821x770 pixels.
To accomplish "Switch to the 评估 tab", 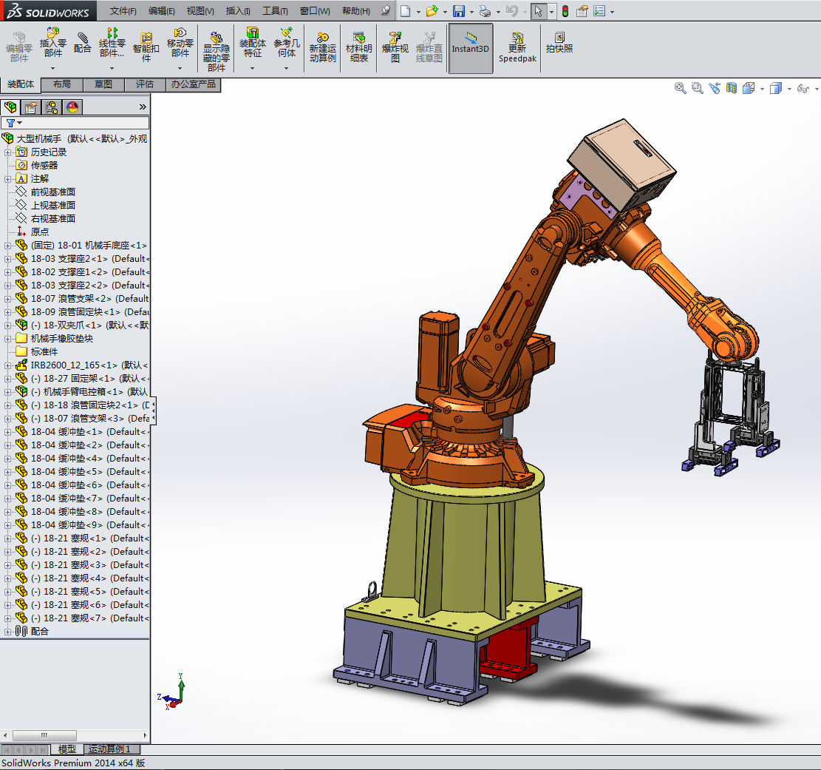I will pos(145,84).
